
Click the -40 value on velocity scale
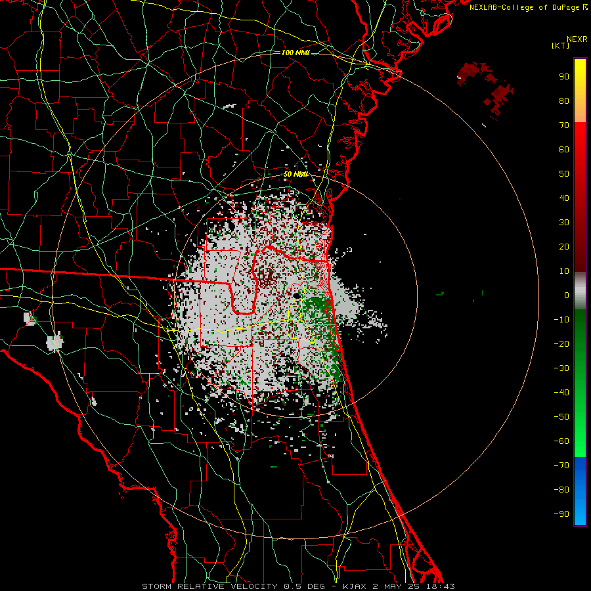tap(561, 393)
